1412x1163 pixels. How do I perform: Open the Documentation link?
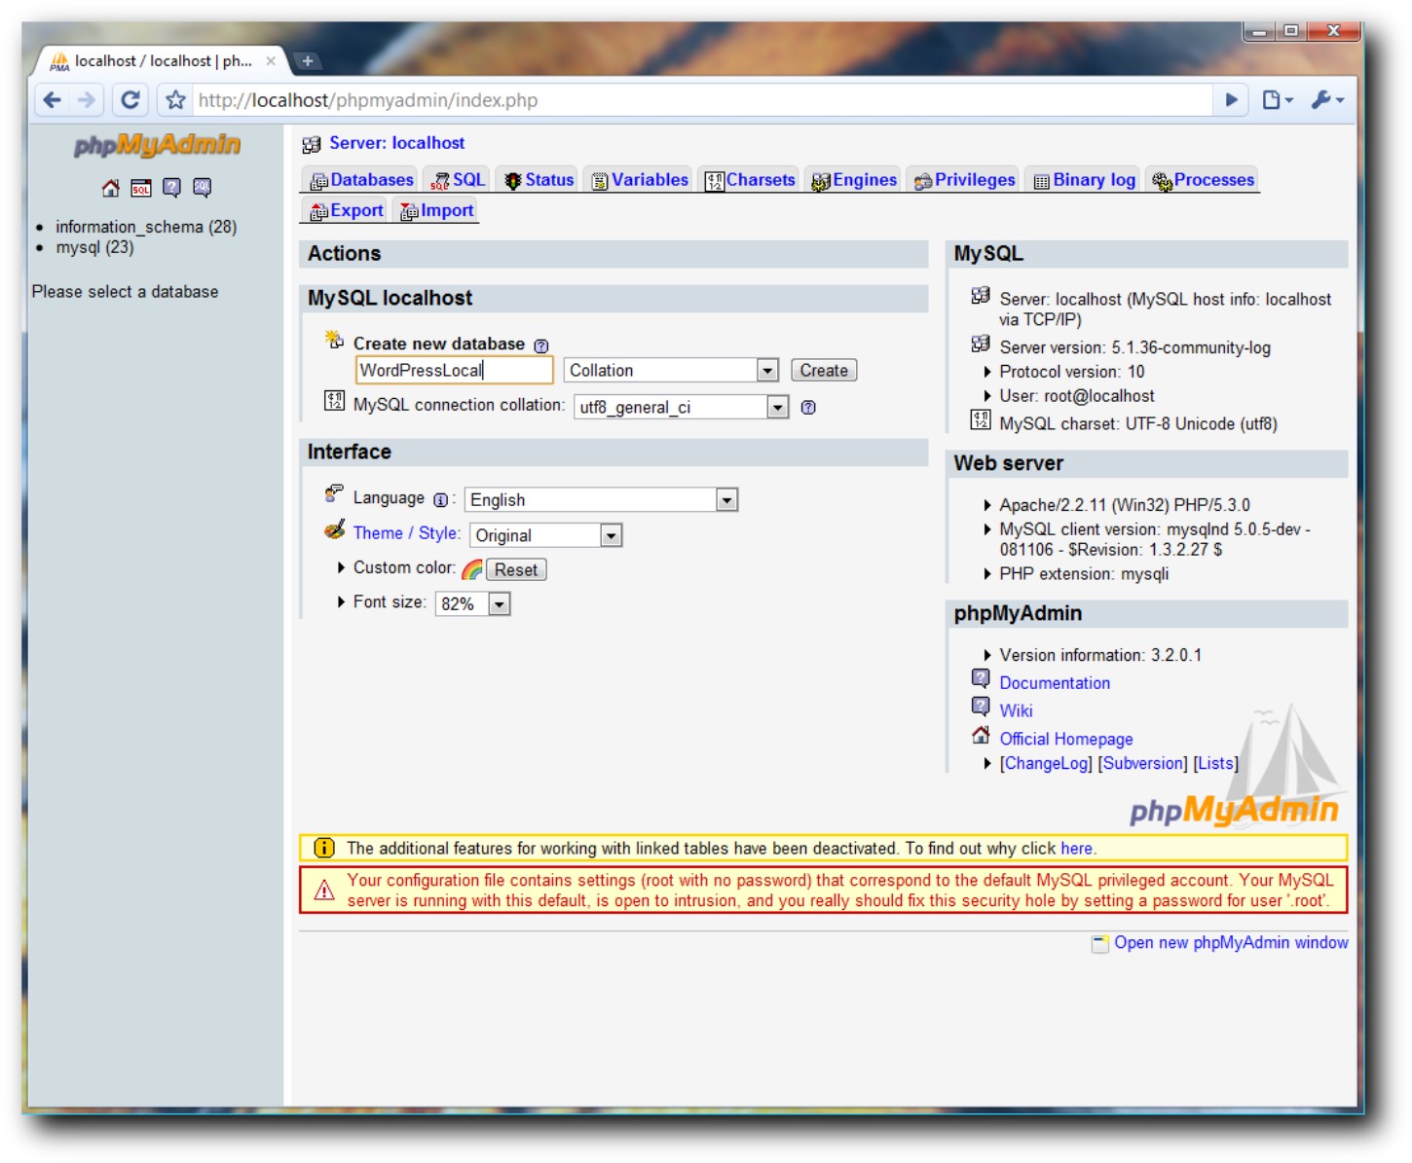click(1055, 683)
